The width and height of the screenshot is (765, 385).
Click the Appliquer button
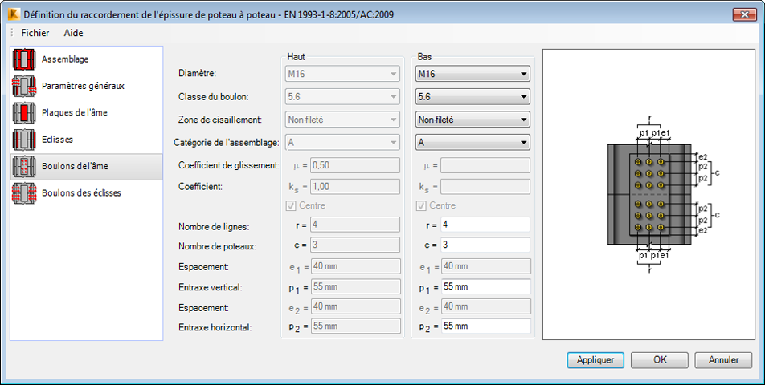tap(595, 360)
